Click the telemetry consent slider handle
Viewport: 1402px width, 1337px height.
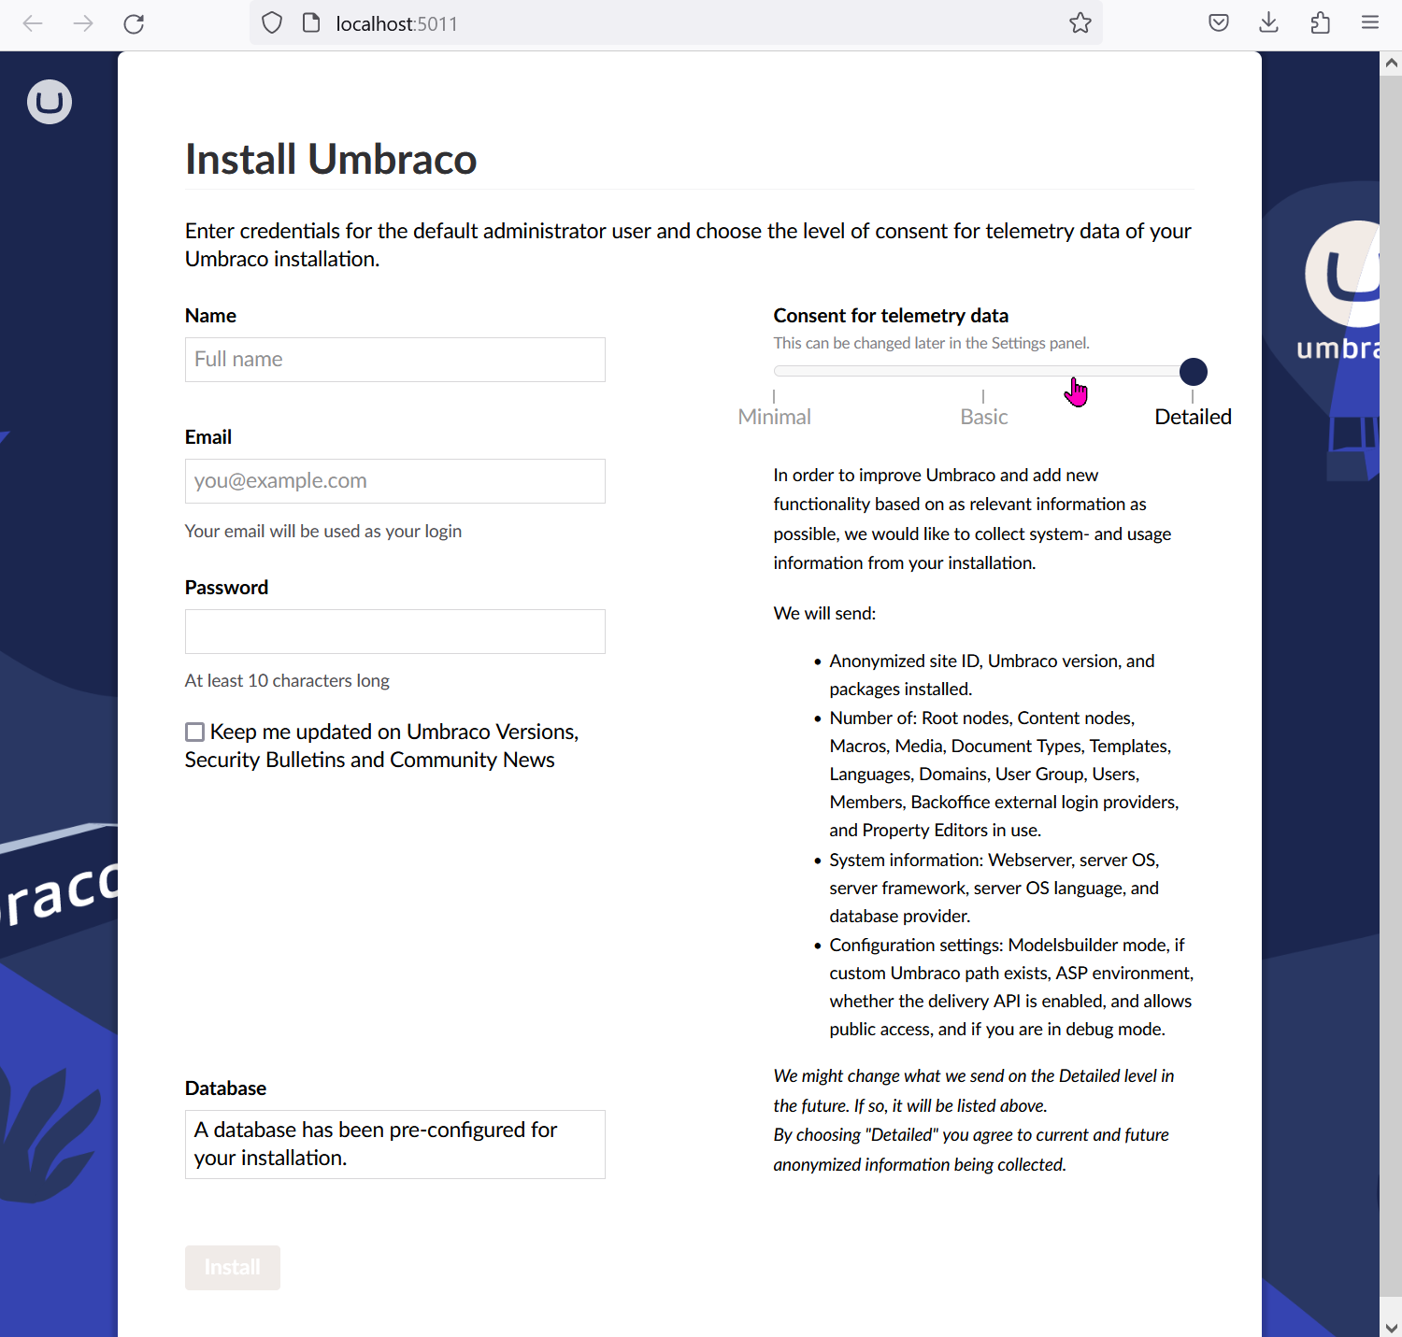pyautogui.click(x=1194, y=372)
